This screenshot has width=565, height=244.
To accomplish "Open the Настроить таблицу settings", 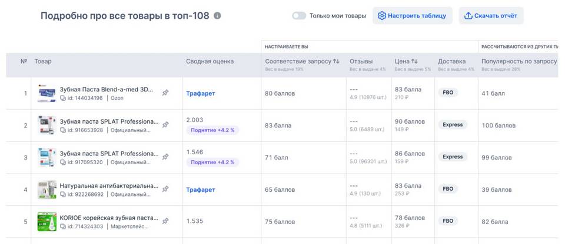I will 412,16.
